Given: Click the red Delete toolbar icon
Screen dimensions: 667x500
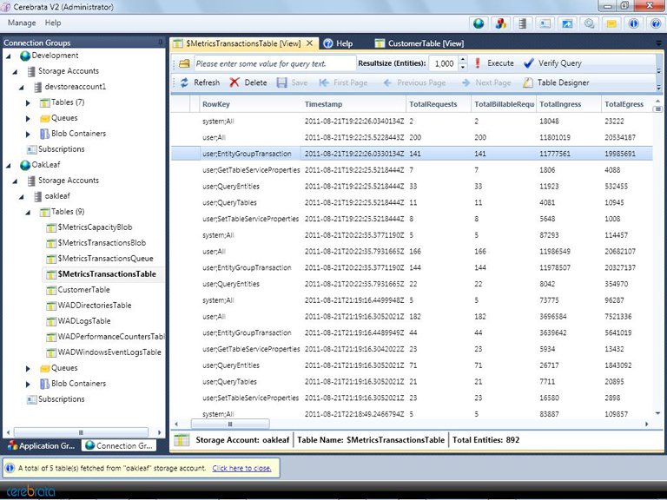Looking at the screenshot, I should coord(234,82).
